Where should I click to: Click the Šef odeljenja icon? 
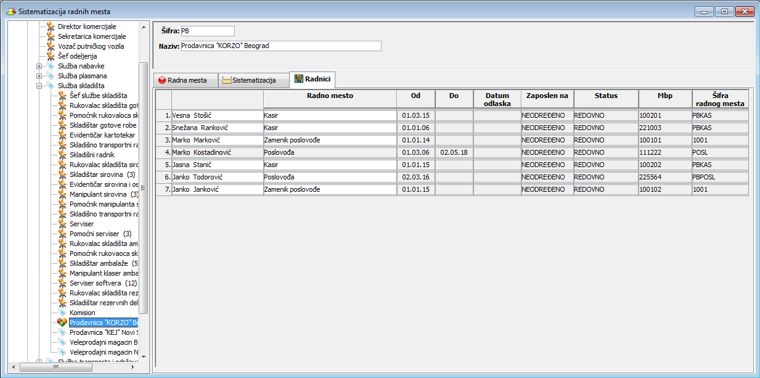coord(51,56)
